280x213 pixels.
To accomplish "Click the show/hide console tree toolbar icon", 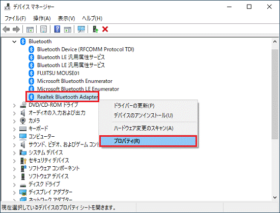I will (x=30, y=29).
